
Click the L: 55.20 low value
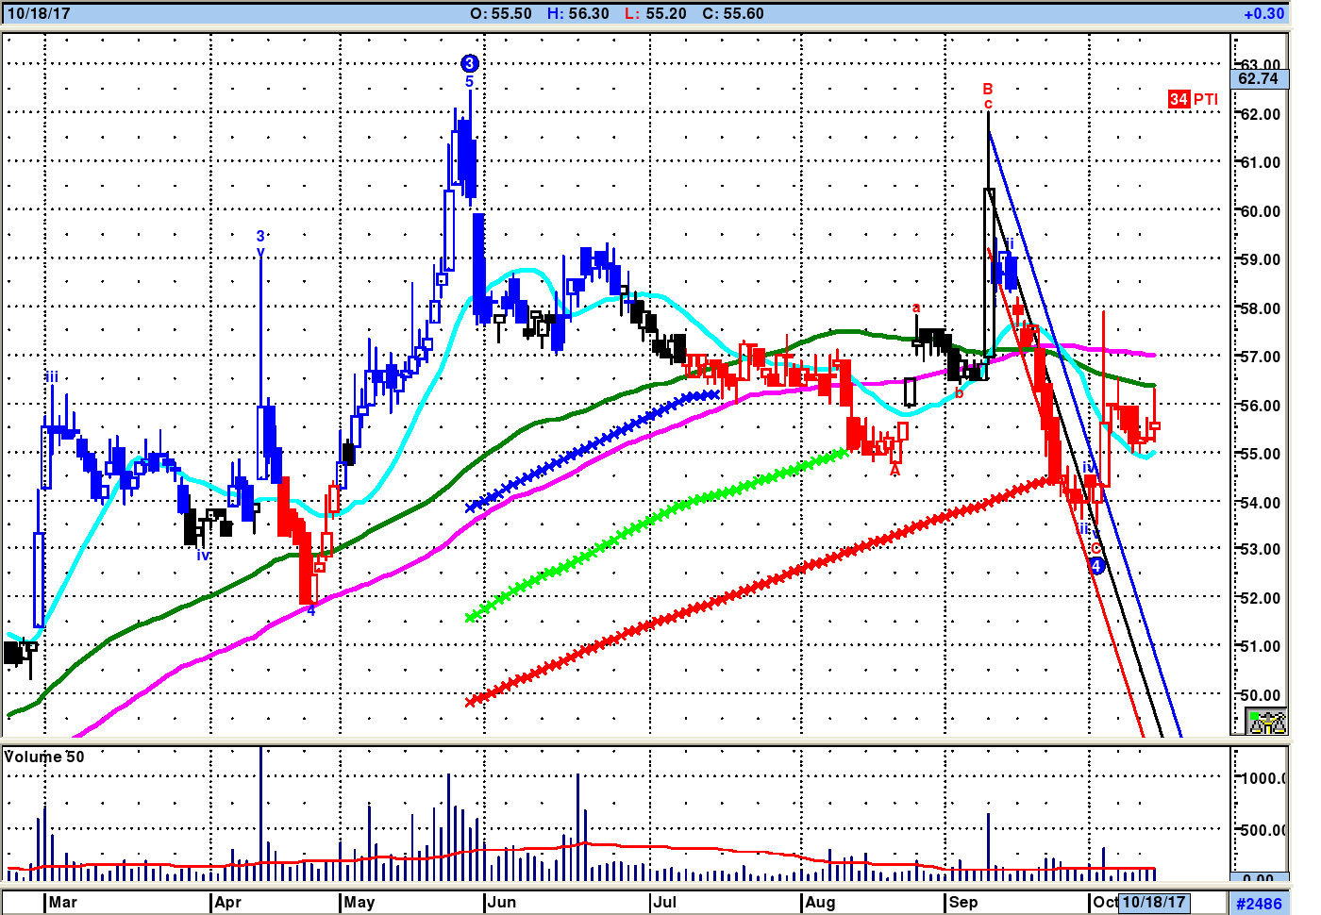pos(656,14)
